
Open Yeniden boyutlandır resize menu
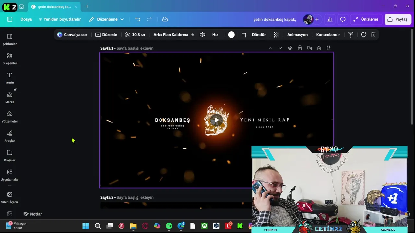pyautogui.click(x=60, y=19)
